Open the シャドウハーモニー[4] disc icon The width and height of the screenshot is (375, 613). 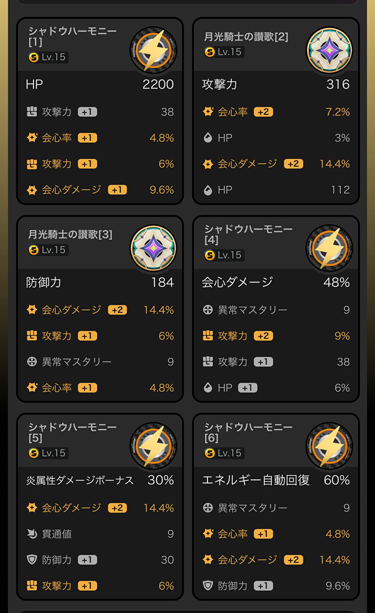[329, 248]
